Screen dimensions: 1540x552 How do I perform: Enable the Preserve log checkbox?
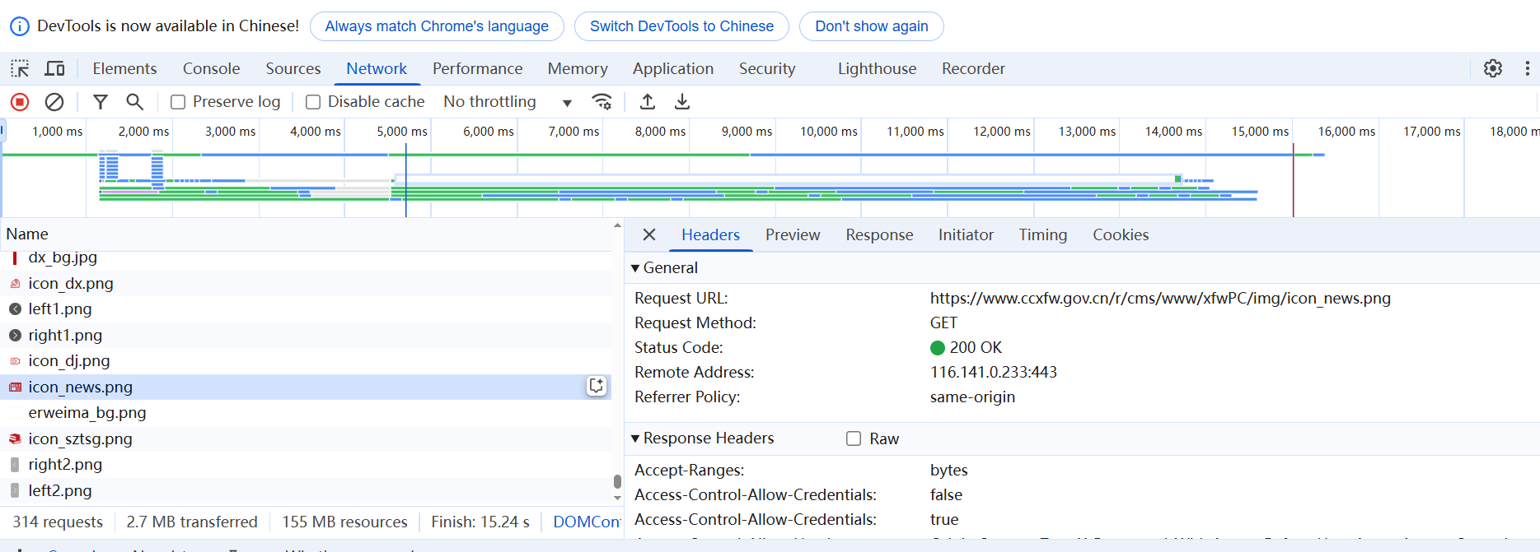[178, 102]
